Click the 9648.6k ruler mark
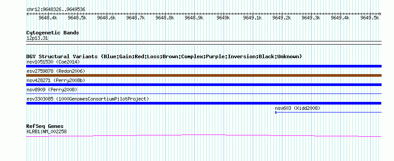This screenshot has height=161, width=394. [x=106, y=18]
